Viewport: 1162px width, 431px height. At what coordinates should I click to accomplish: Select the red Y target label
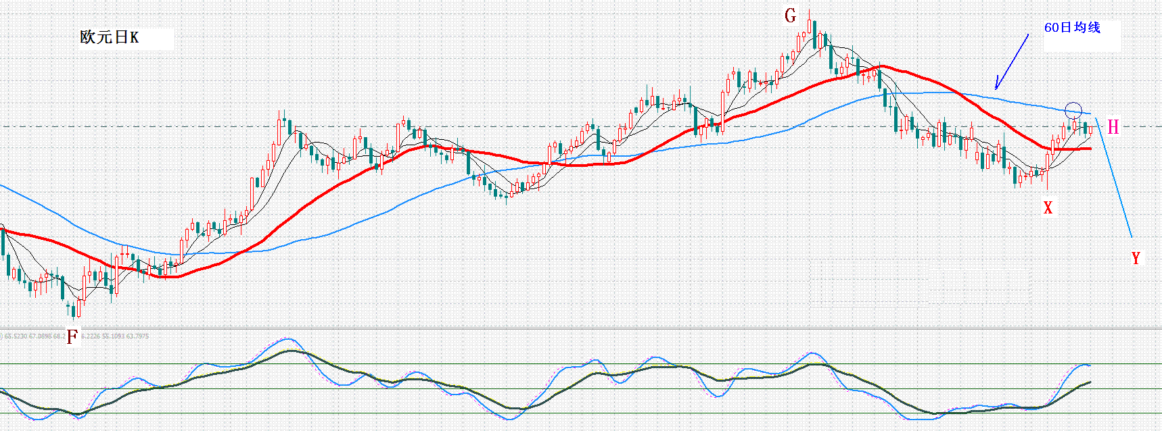1136,257
